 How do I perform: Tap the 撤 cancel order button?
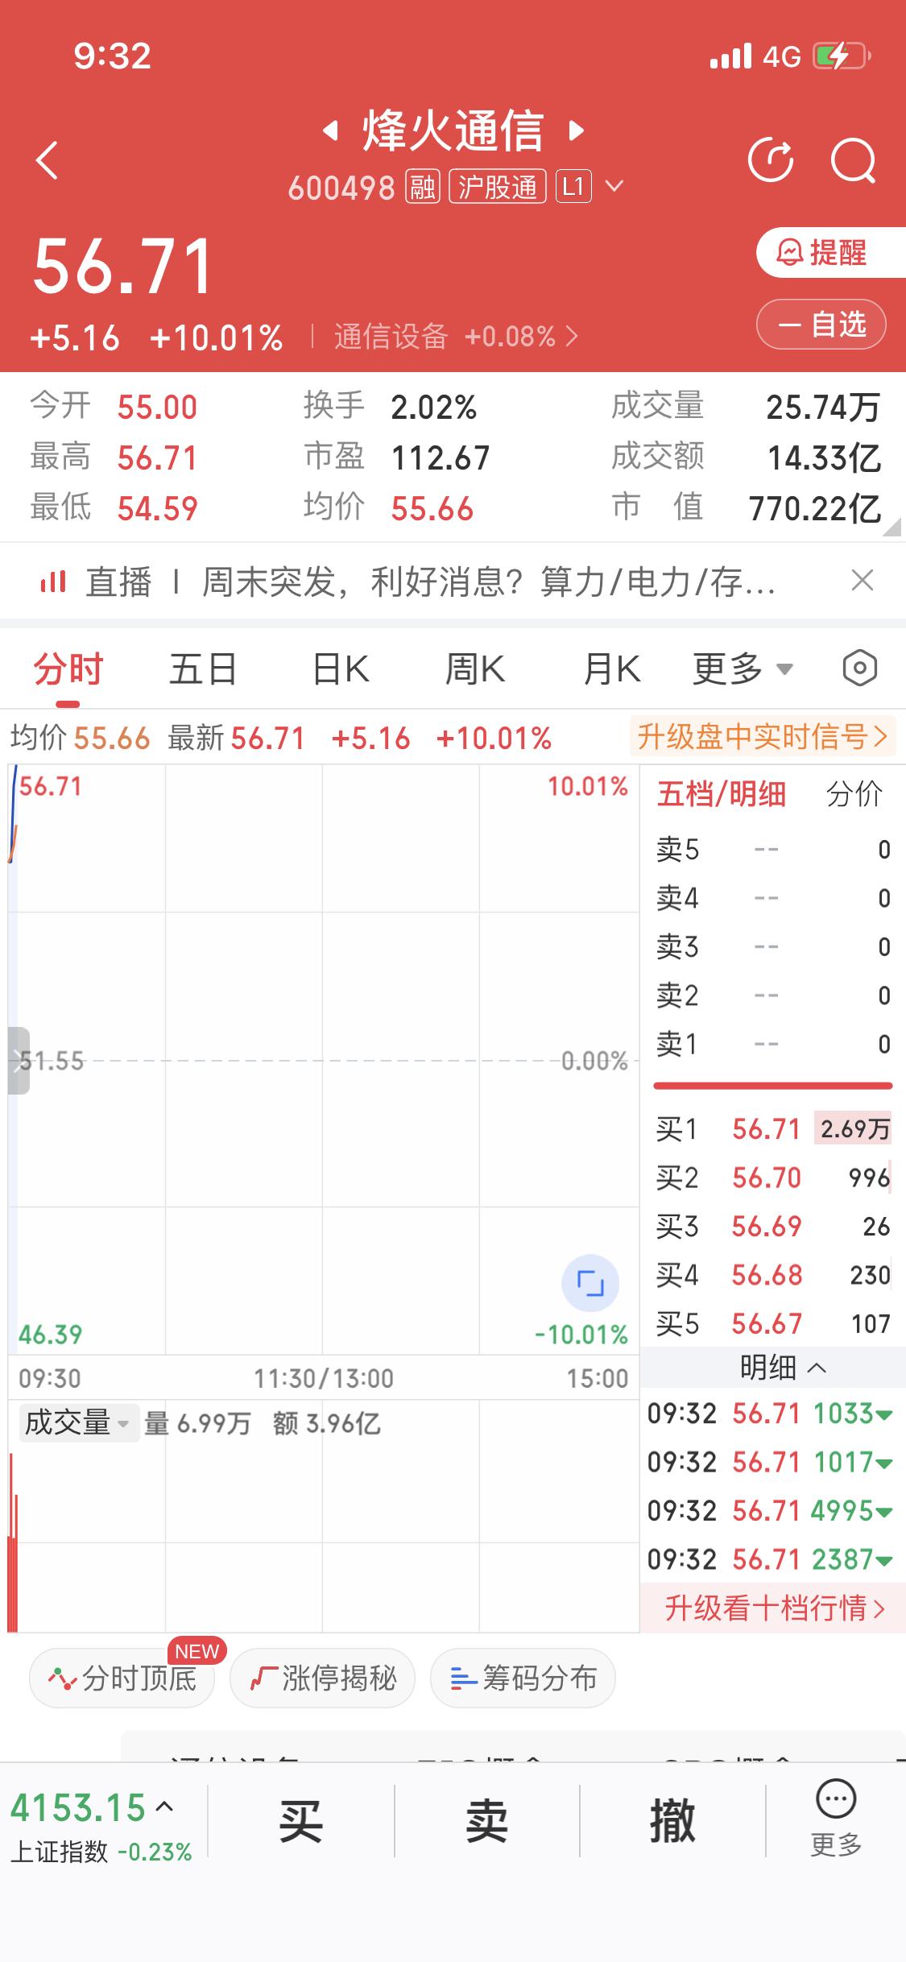coord(672,1822)
